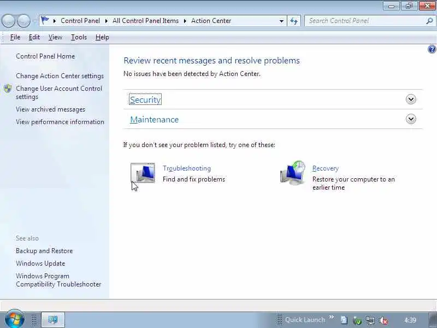This screenshot has width=437, height=328.
Task: Open the Help menu
Action: coord(102,37)
